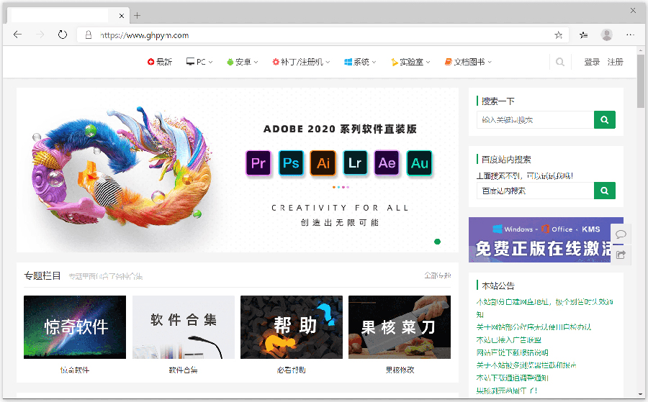
Task: Click the Audition Au icon
Action: pos(419,163)
